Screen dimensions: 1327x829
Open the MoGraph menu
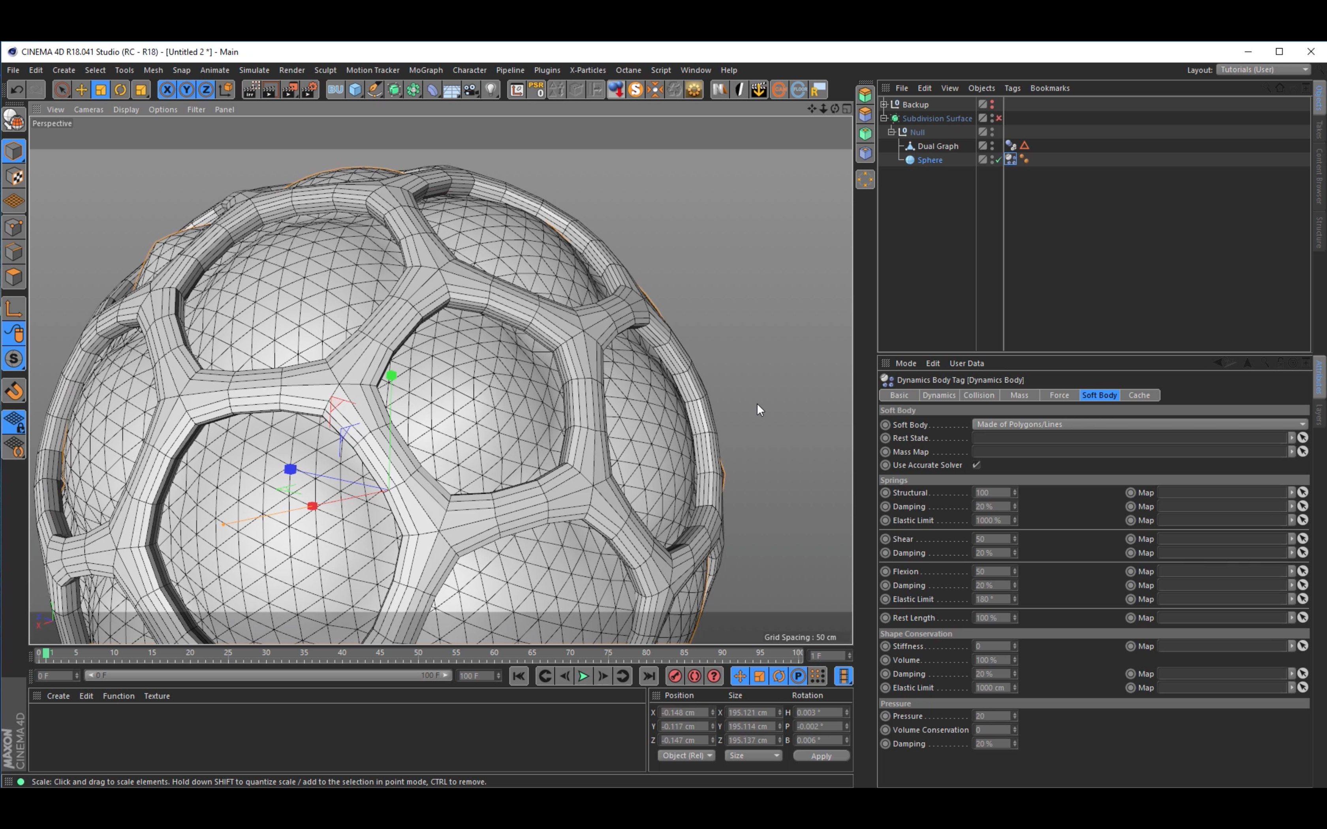(x=425, y=70)
